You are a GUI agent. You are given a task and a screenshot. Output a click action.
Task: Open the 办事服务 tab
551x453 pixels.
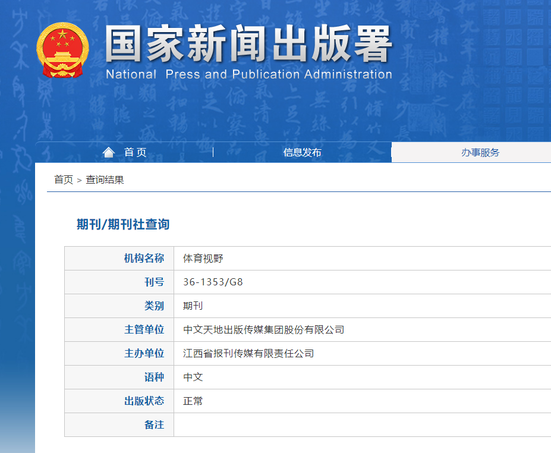pyautogui.click(x=480, y=153)
